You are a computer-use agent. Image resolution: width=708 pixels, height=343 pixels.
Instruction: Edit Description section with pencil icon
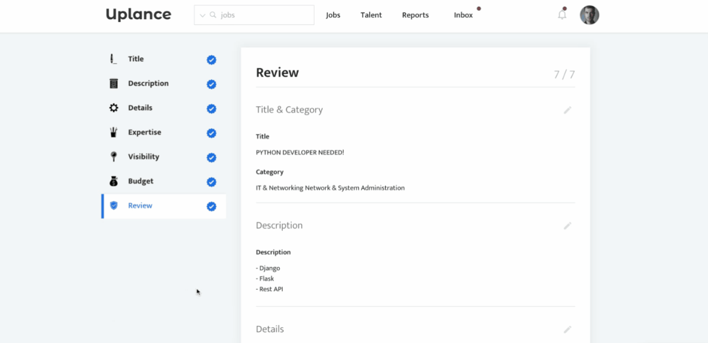pyautogui.click(x=567, y=226)
